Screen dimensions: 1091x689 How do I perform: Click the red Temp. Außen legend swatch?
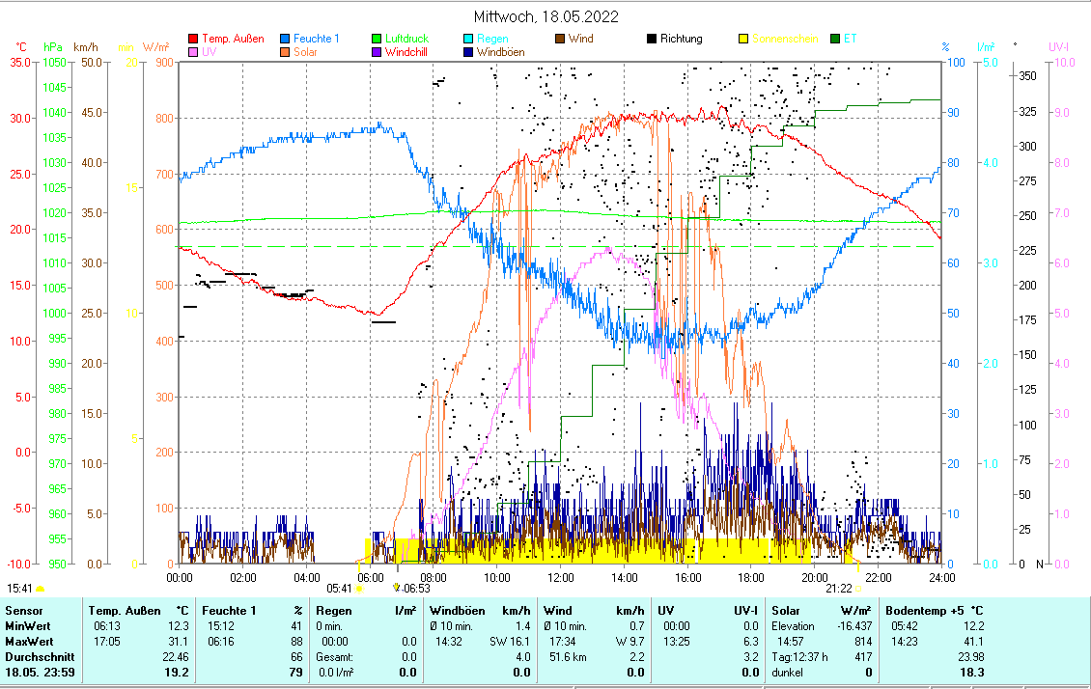click(193, 40)
